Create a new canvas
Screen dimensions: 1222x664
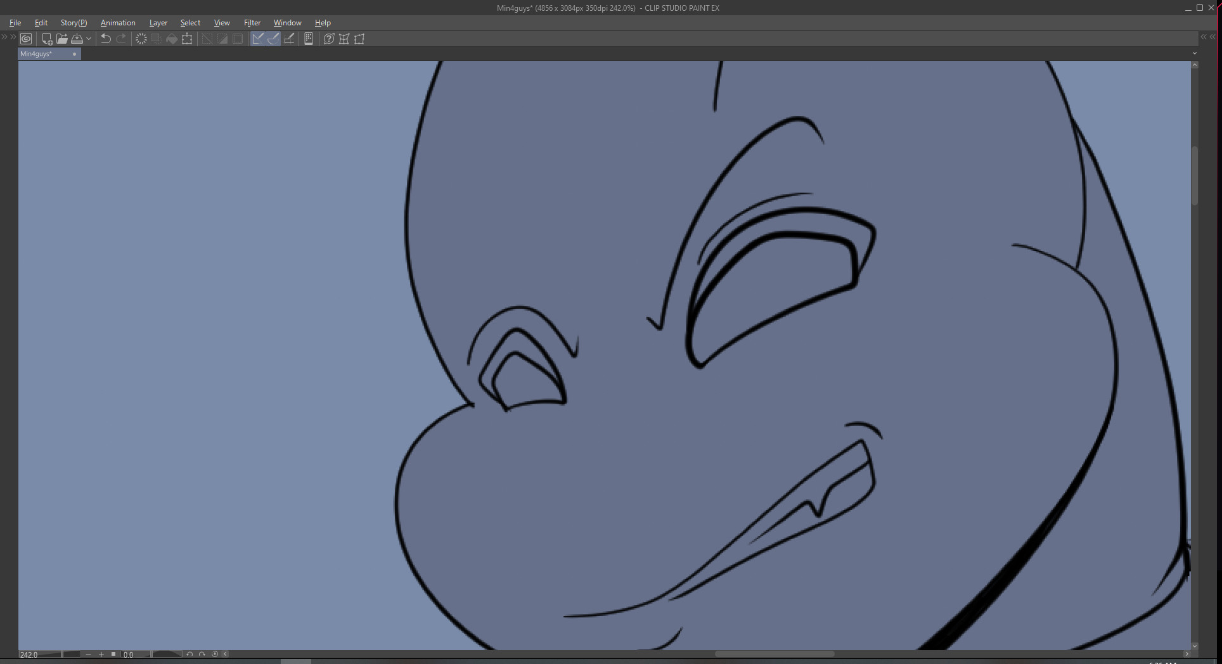tap(46, 39)
